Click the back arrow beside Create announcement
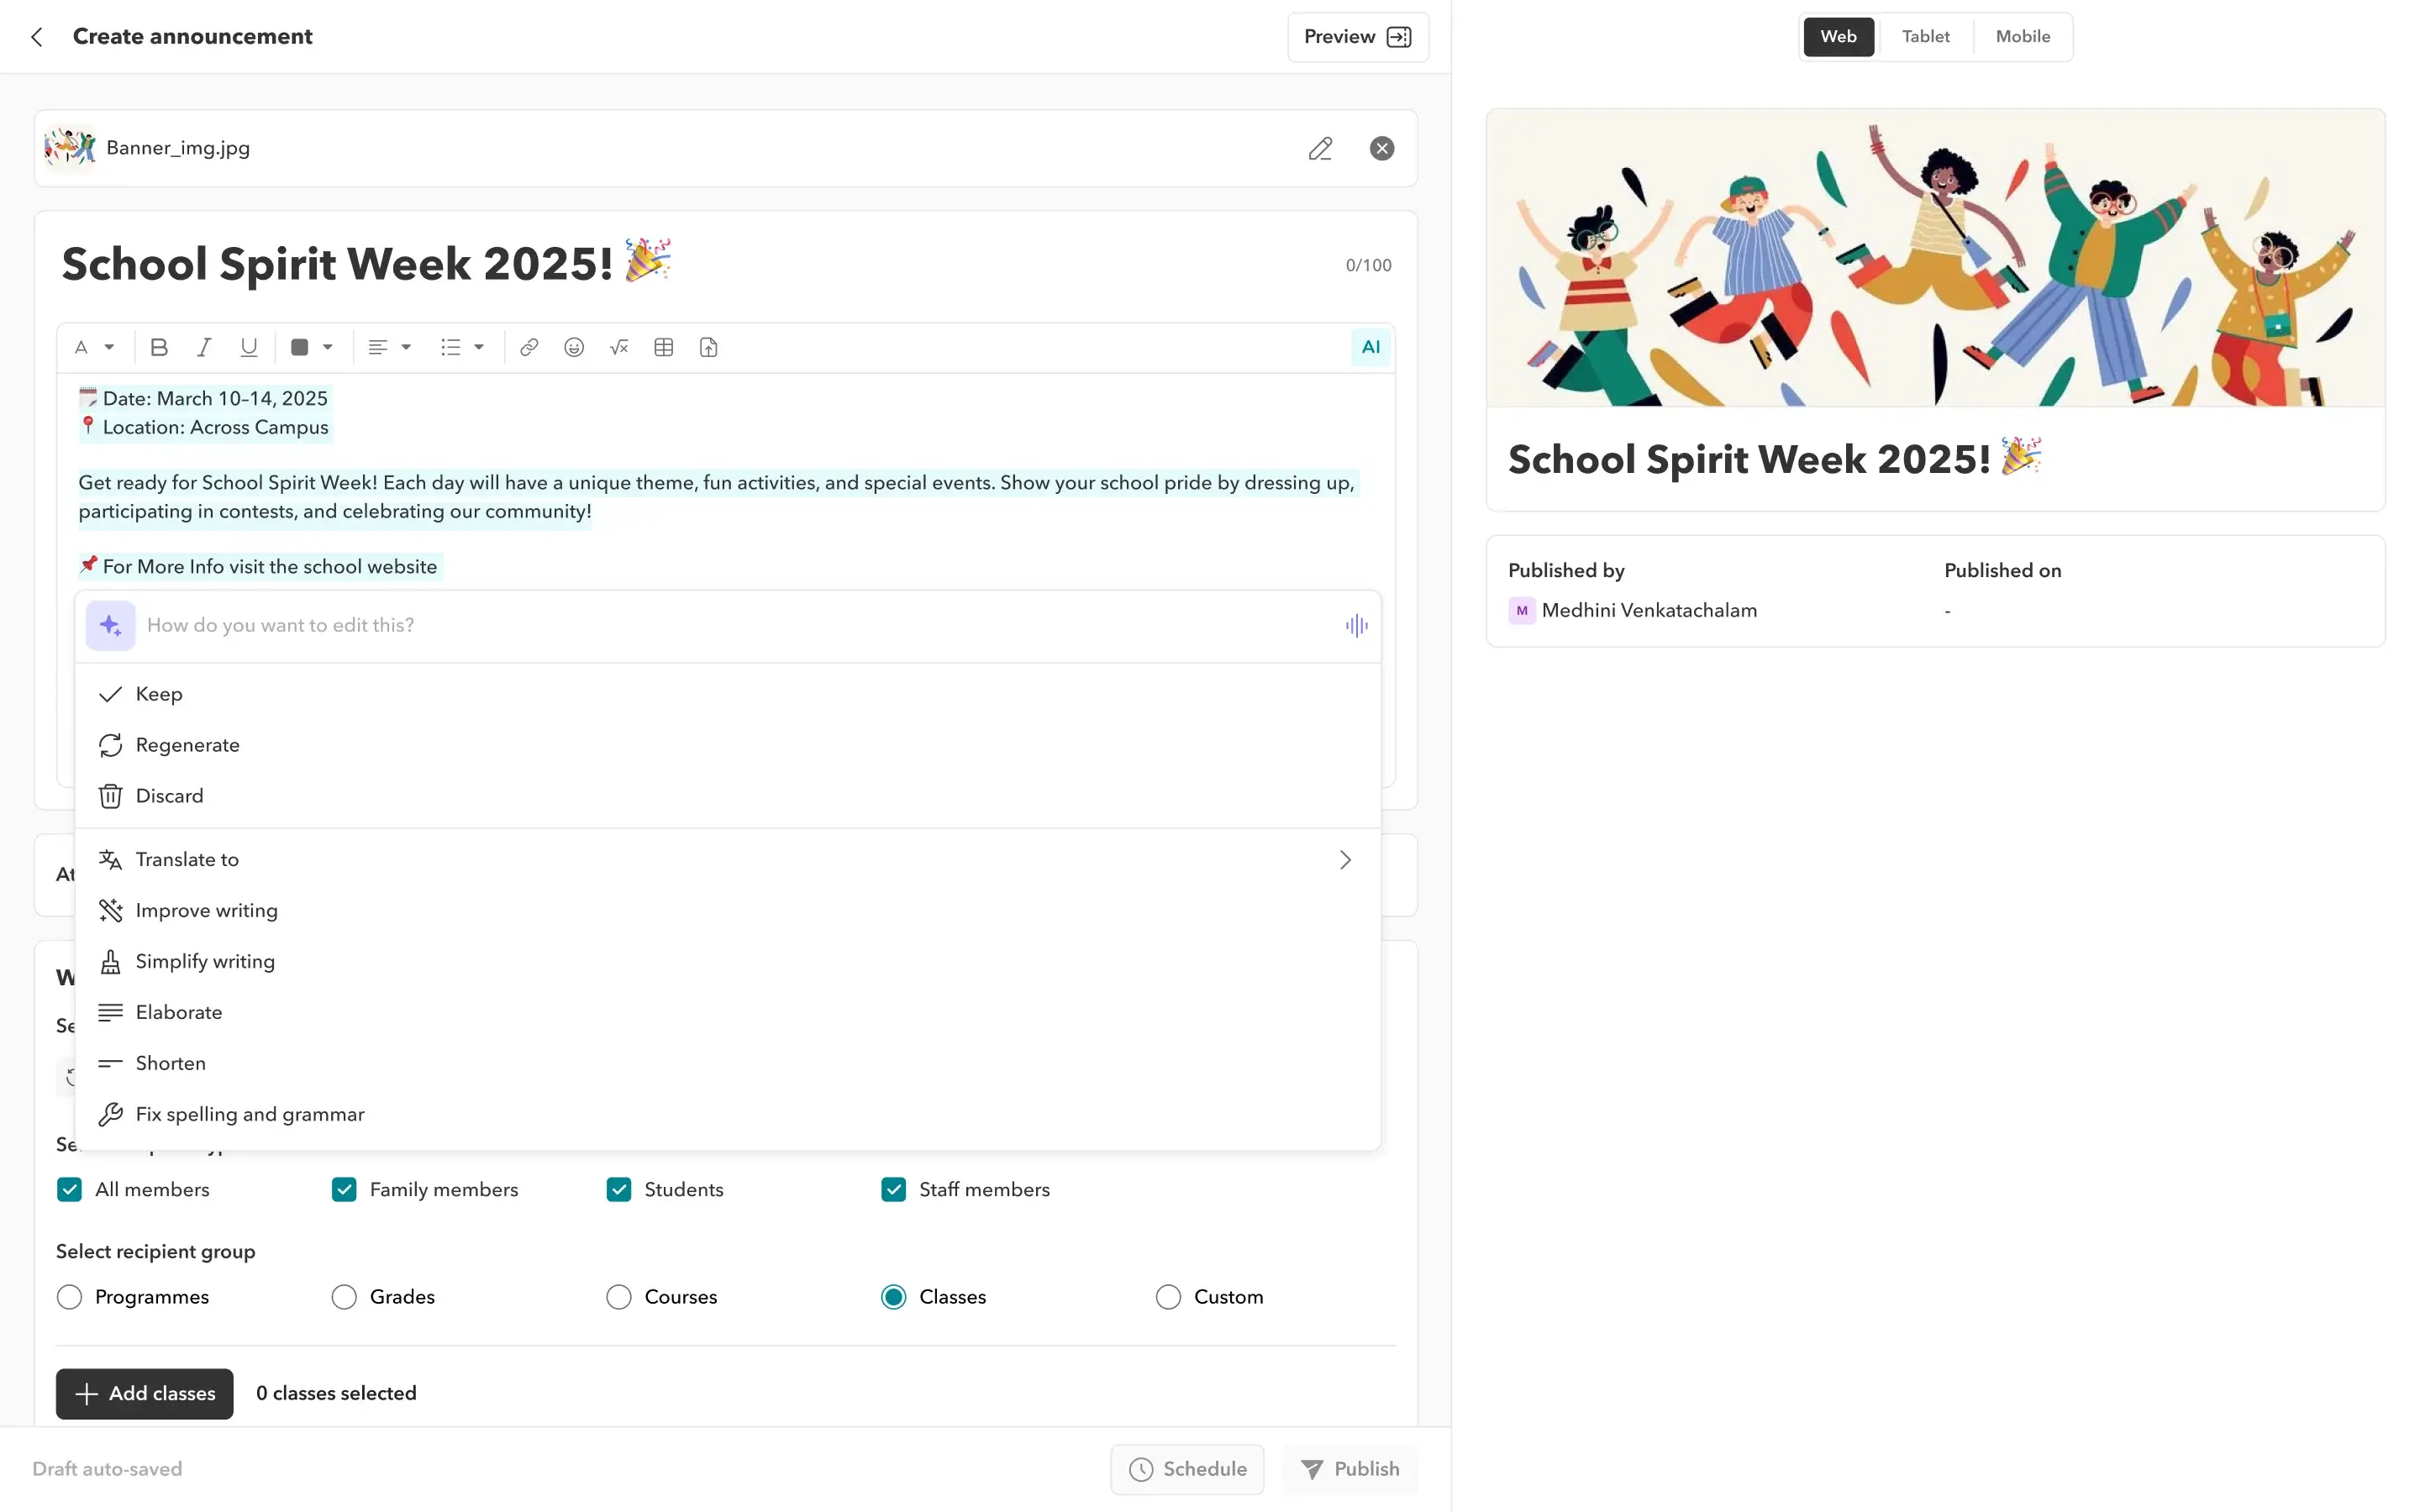The image size is (2420, 1512). tap(37, 37)
